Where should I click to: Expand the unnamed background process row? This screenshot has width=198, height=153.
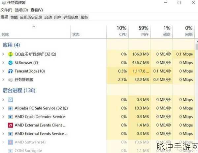click(x=3, y=100)
